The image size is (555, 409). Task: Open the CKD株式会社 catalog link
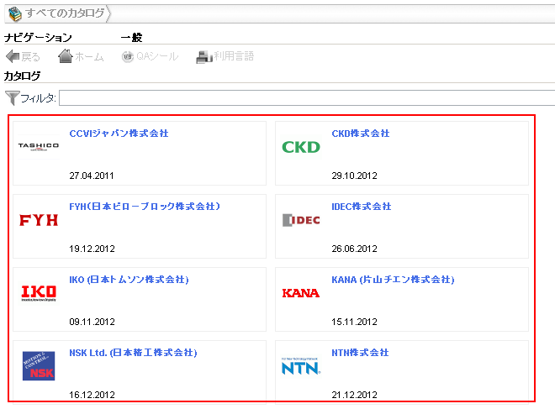(x=361, y=134)
